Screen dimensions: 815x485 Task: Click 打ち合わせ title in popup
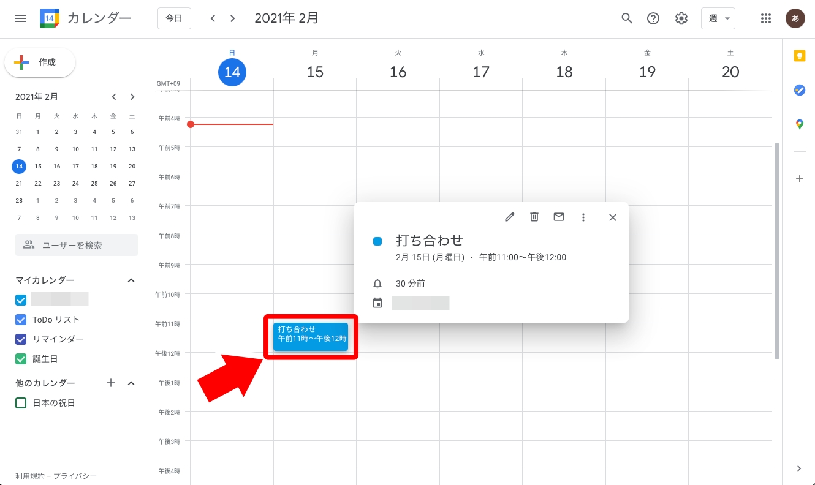pos(430,240)
